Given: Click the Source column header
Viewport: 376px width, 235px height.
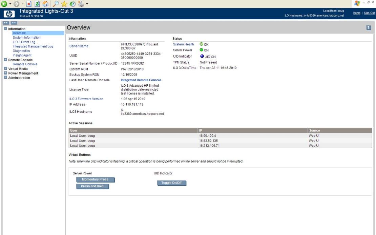Looking at the screenshot, I should coord(340,130).
